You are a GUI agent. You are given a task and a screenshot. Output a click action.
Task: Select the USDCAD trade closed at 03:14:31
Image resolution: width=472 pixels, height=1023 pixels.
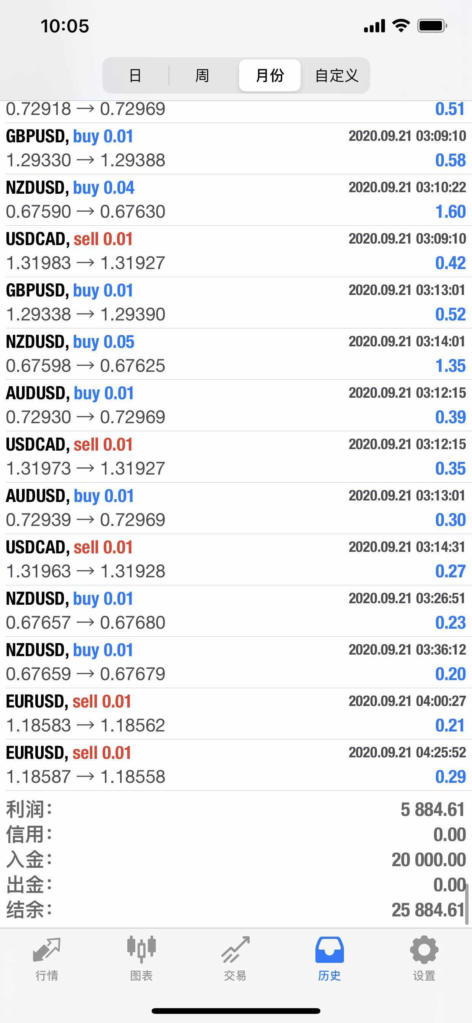236,559
